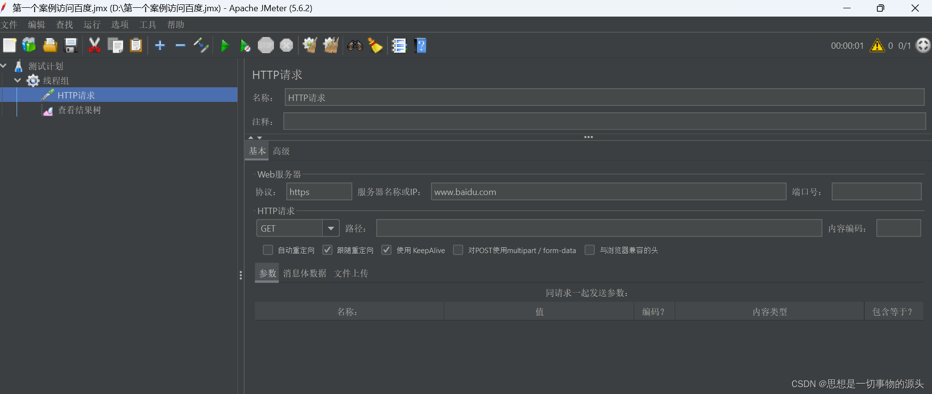Open the 工具 menu
The width and height of the screenshot is (932, 394).
tap(148, 24)
